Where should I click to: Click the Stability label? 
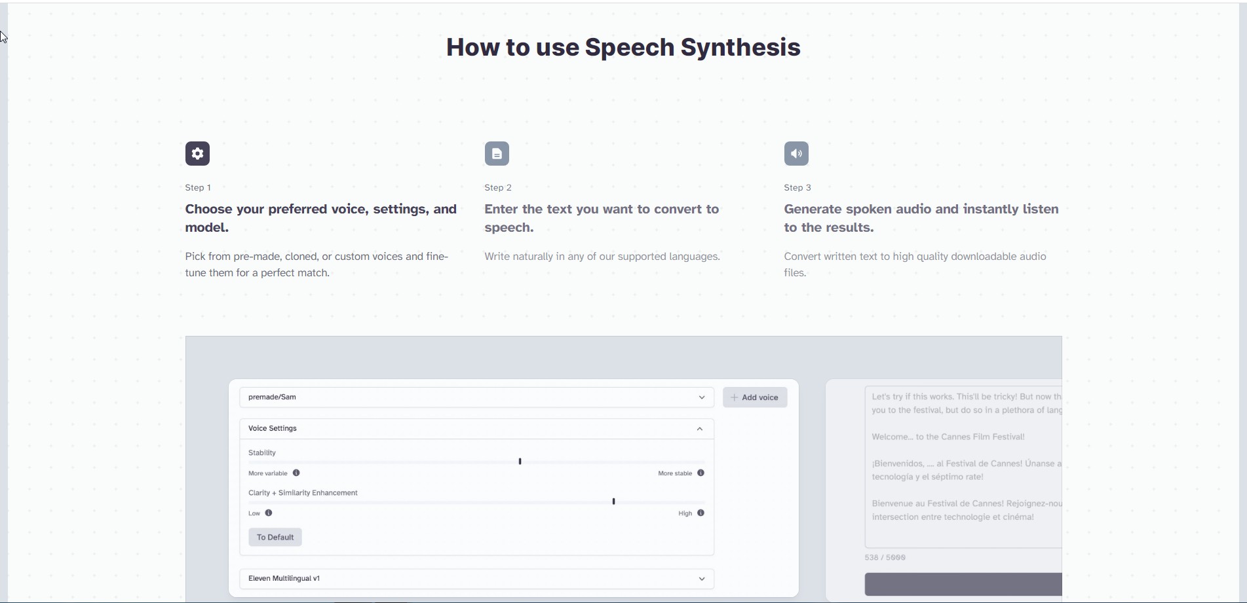pyautogui.click(x=262, y=452)
